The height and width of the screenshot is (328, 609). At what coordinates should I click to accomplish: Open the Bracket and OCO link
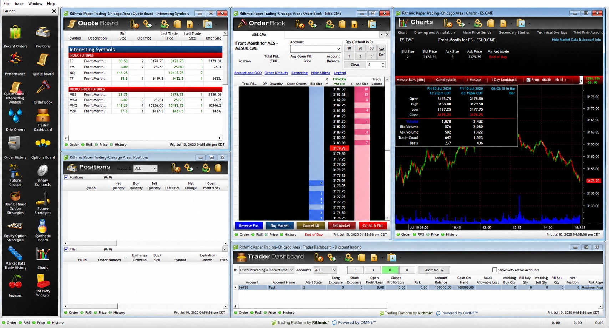coord(248,73)
